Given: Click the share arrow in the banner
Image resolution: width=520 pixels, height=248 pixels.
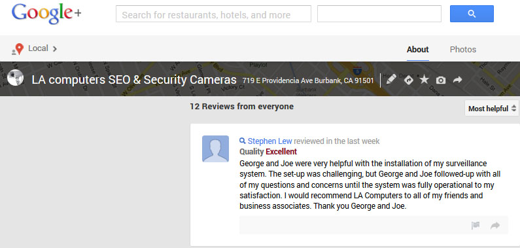Looking at the screenshot, I should [458, 80].
